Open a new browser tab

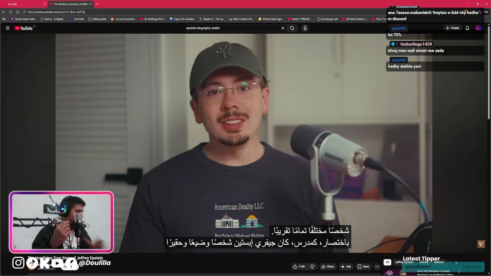coord(97,4)
